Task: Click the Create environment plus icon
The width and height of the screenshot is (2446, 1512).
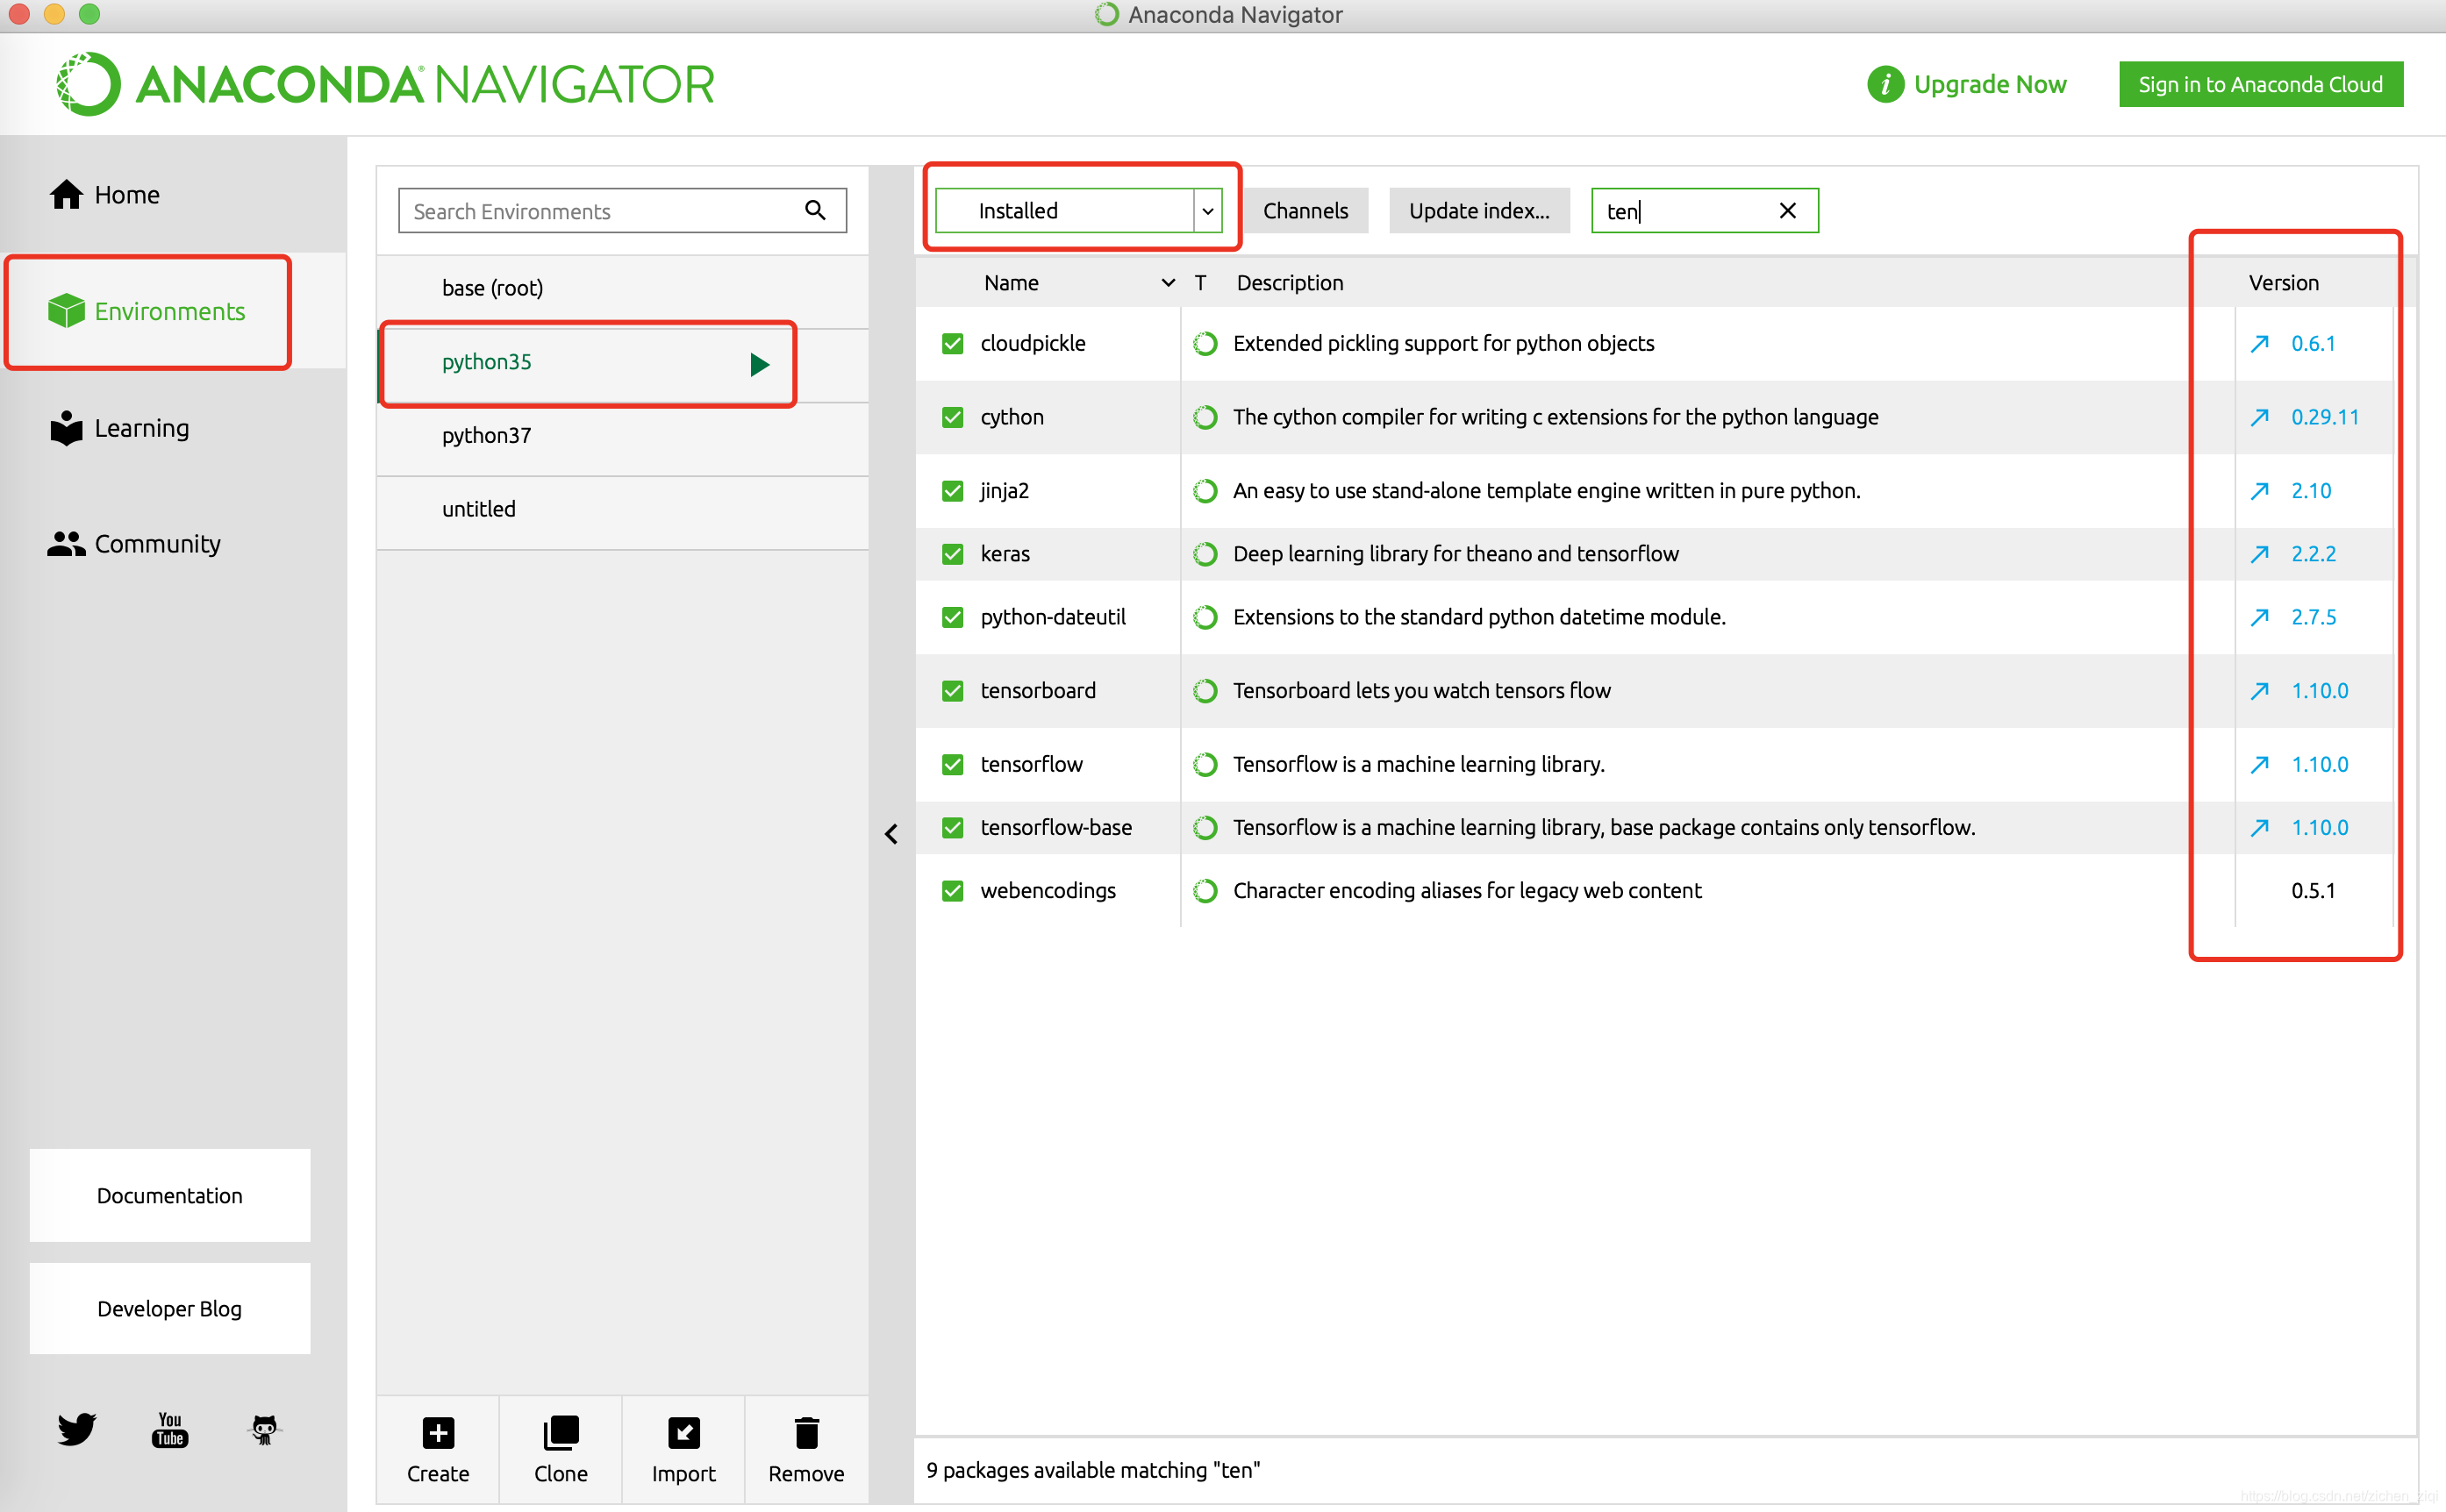Action: coord(437,1432)
